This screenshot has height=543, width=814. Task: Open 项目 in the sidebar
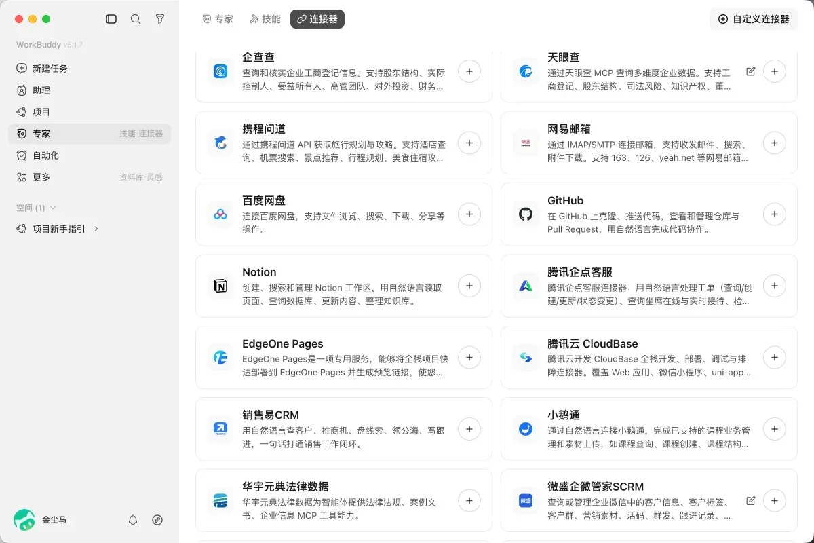pyautogui.click(x=90, y=112)
